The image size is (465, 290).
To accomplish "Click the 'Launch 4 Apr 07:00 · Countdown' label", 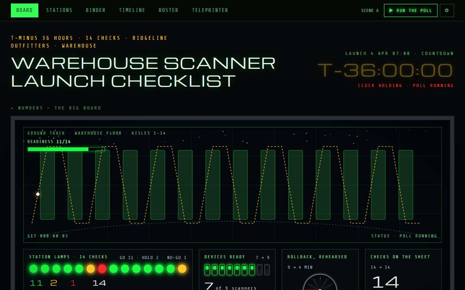I will (x=400, y=54).
